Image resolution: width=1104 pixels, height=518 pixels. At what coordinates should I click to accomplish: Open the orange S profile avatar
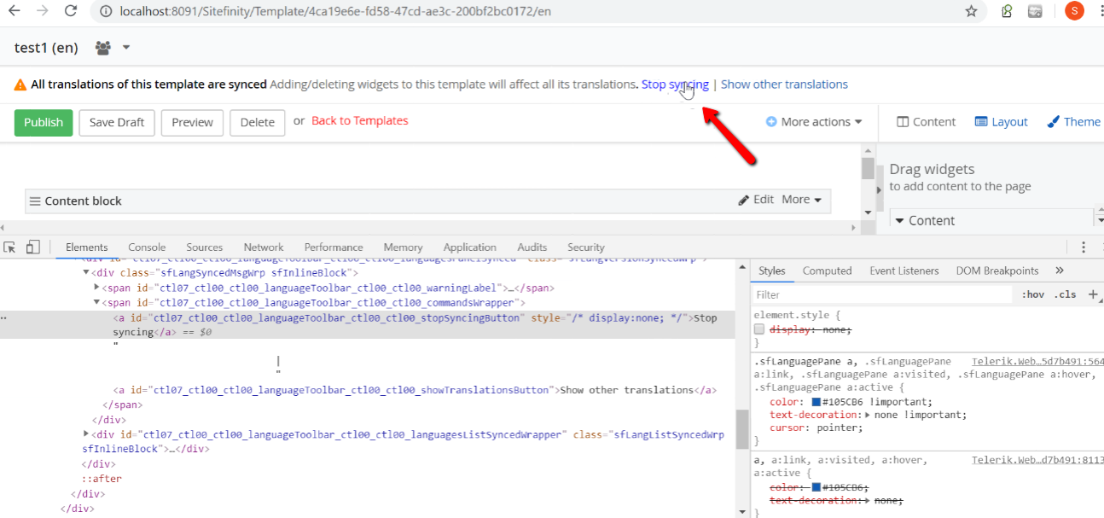pos(1074,11)
